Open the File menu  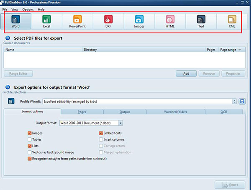pyautogui.click(x=5, y=10)
